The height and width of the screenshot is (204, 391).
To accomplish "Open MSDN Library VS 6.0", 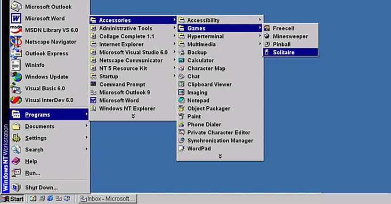I will [x=49, y=30].
